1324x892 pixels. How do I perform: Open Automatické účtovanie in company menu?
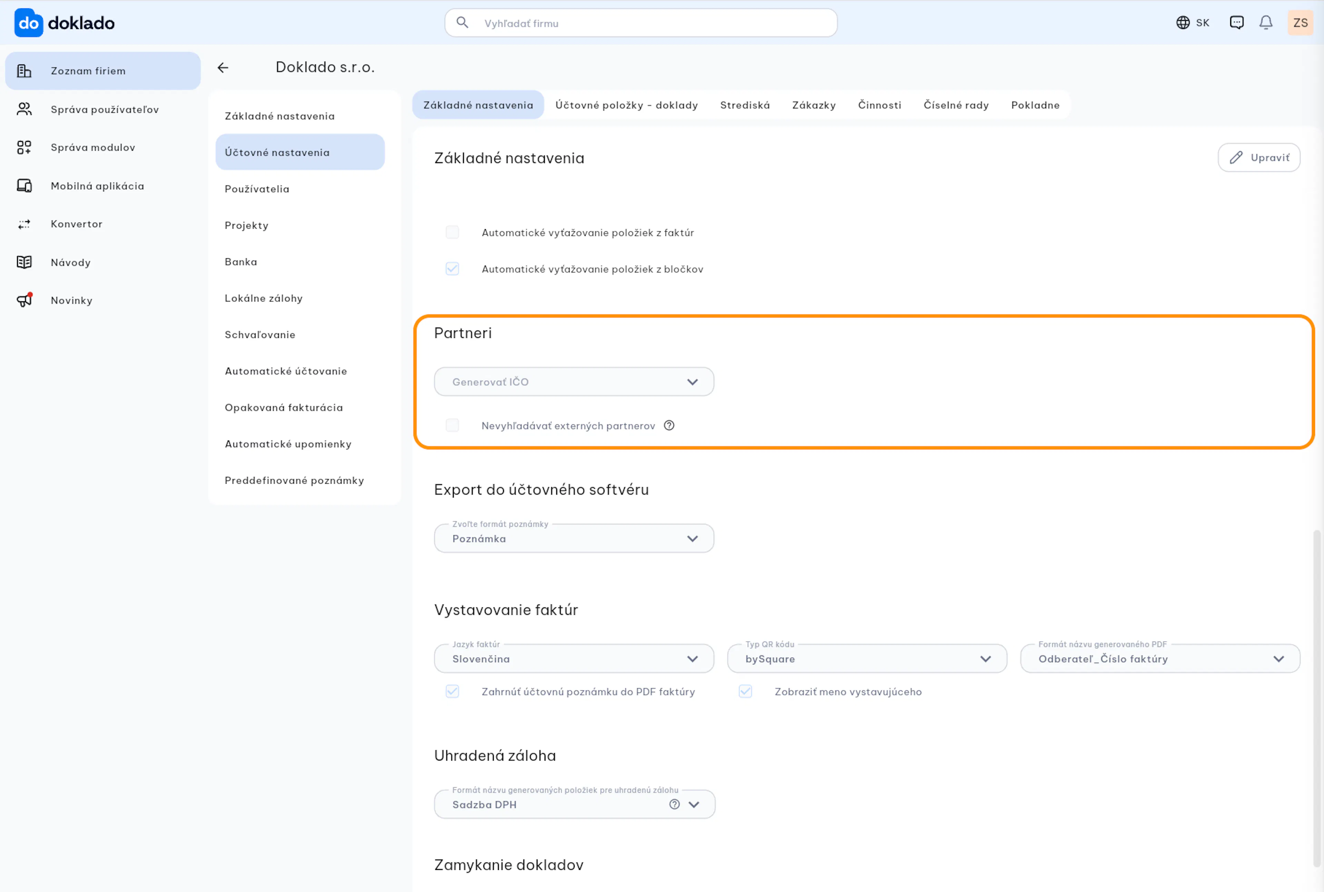point(300,371)
